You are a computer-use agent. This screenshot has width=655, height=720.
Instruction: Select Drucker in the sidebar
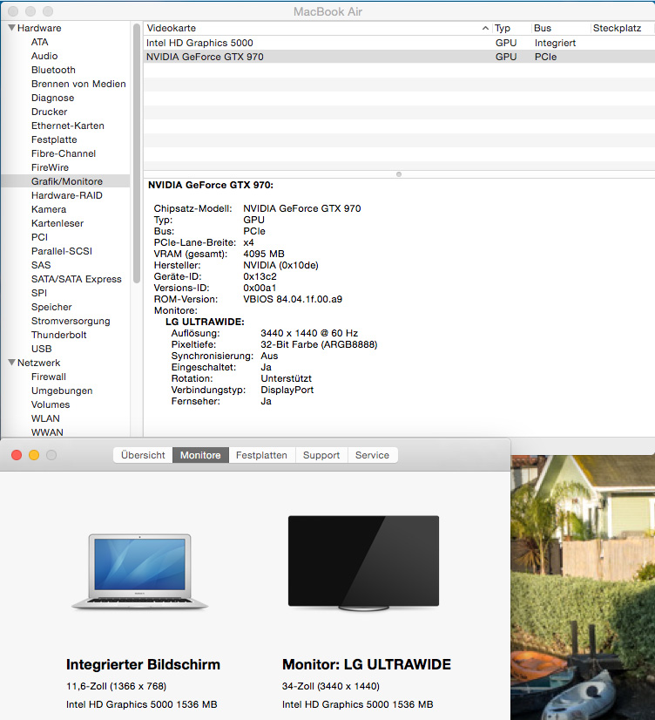pos(49,112)
